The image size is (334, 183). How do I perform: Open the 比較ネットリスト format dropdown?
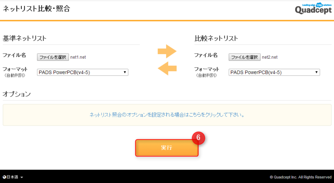tap(274, 73)
